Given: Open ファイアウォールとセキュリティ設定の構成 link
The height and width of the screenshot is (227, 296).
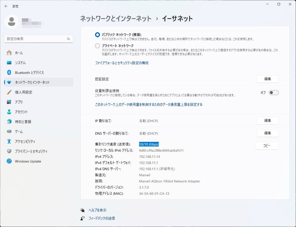Looking at the screenshot, I should 122,63.
